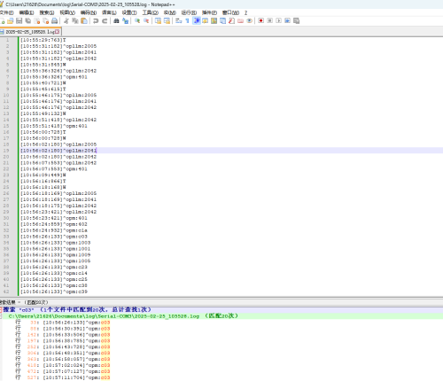Click line 7 containing ^opm:401
Image resolution: width=443 pixels, height=381 pixels.
click(x=54, y=77)
